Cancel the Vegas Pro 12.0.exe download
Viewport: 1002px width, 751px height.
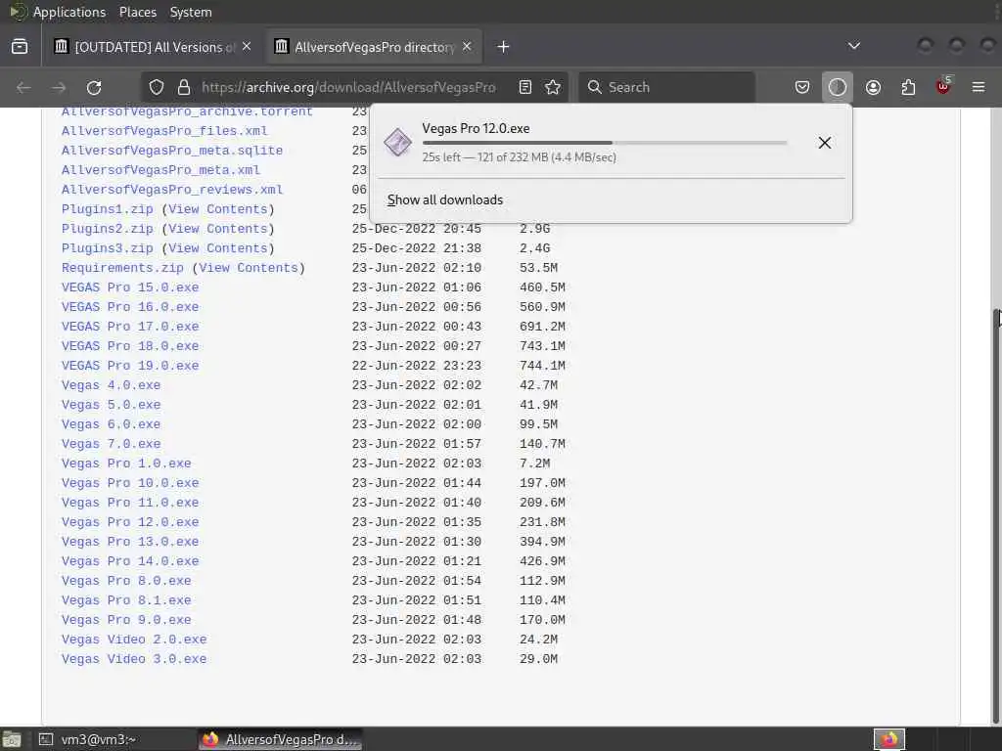[824, 143]
